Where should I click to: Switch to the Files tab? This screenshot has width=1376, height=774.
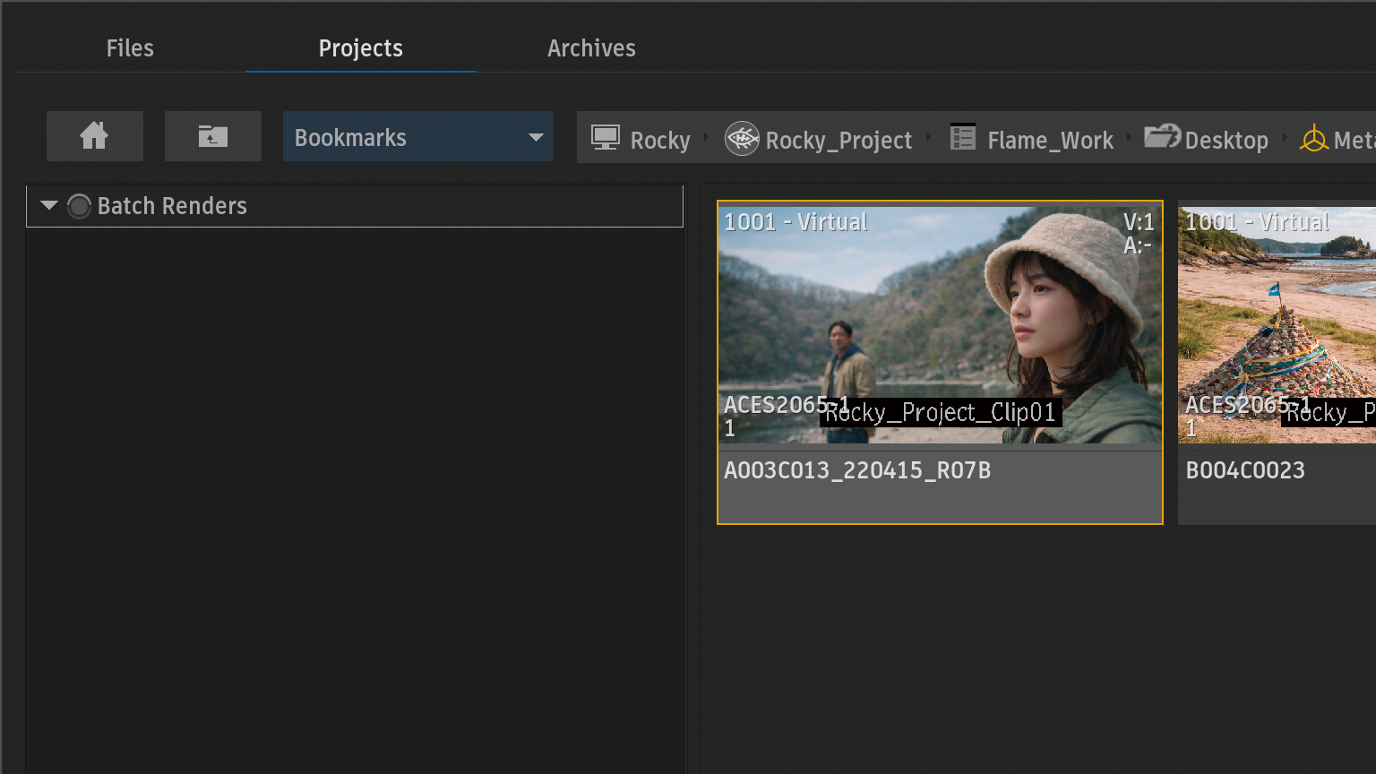[x=130, y=48]
